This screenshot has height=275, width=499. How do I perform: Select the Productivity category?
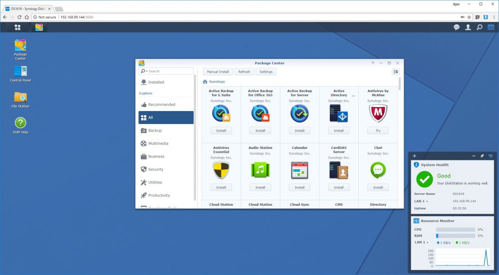(x=166, y=196)
